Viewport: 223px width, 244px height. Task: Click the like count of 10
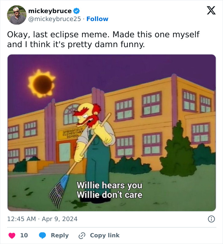click(x=24, y=235)
